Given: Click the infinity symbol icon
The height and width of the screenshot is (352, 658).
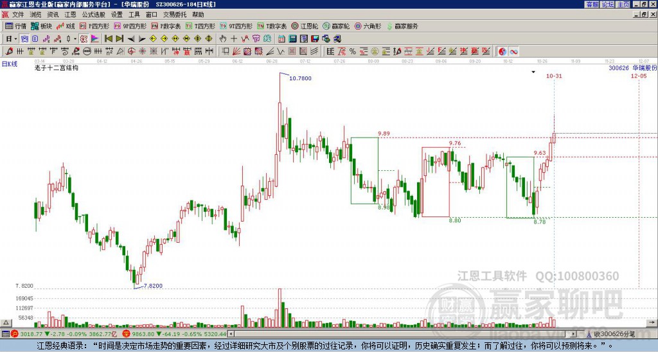Looking at the screenshot, I should pyautogui.click(x=513, y=51).
